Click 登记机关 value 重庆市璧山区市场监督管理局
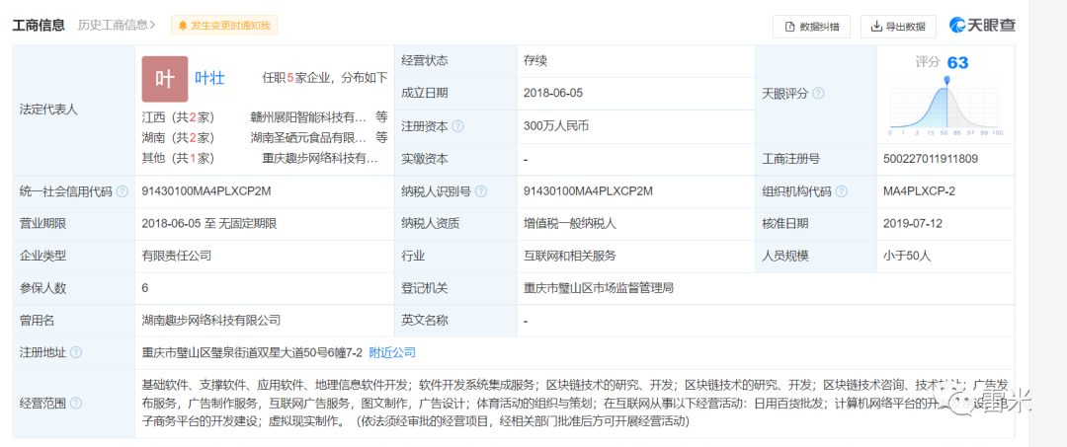Screen dimensions: 1067x447 pyautogui.click(x=598, y=288)
